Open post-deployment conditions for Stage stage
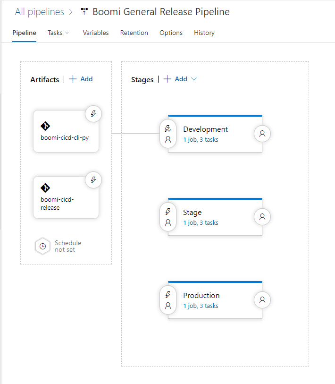The width and height of the screenshot is (335, 384). point(262,217)
